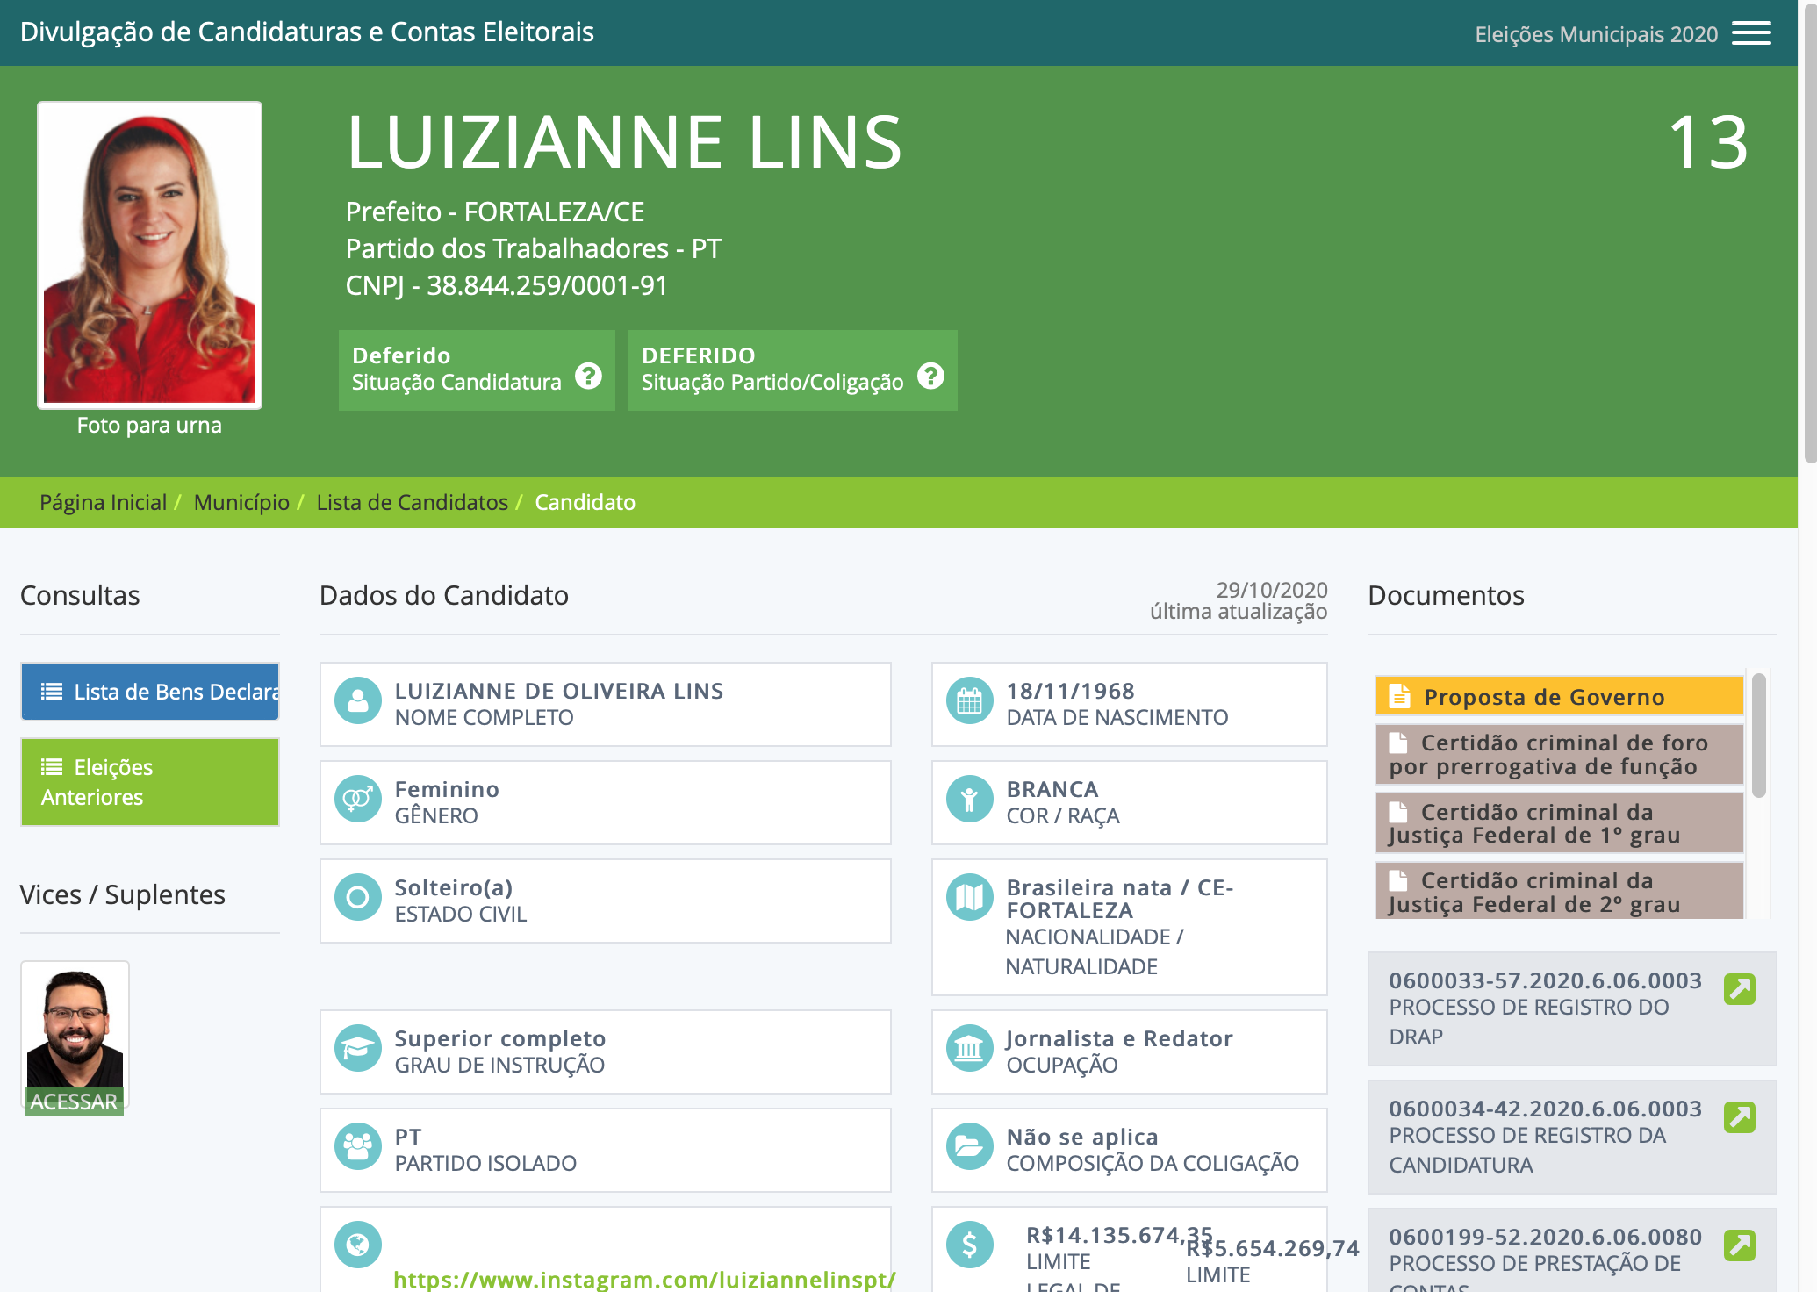This screenshot has width=1817, height=1292.
Task: Open the candidate's Instagram link
Action: (644, 1280)
